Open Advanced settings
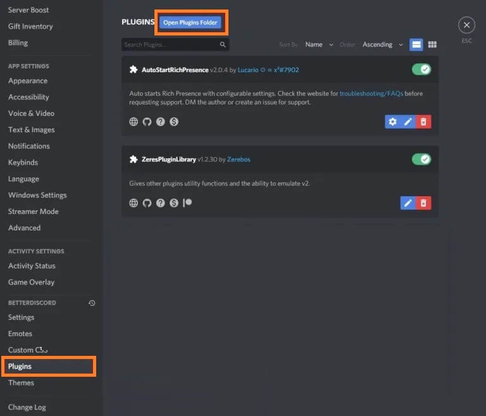Viewport: 486px width, 416px height. click(x=24, y=228)
